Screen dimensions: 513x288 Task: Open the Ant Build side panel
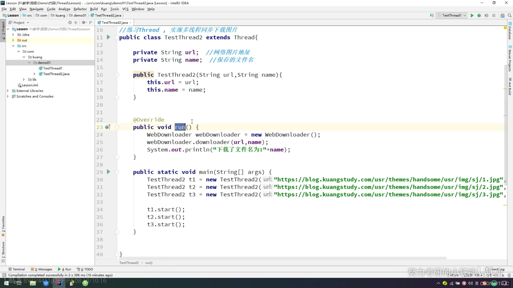pyautogui.click(x=510, y=86)
